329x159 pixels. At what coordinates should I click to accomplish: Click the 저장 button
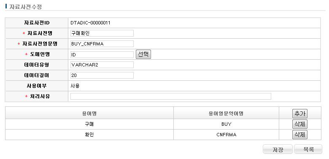click(278, 149)
